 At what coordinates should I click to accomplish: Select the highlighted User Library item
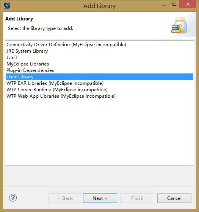99,76
